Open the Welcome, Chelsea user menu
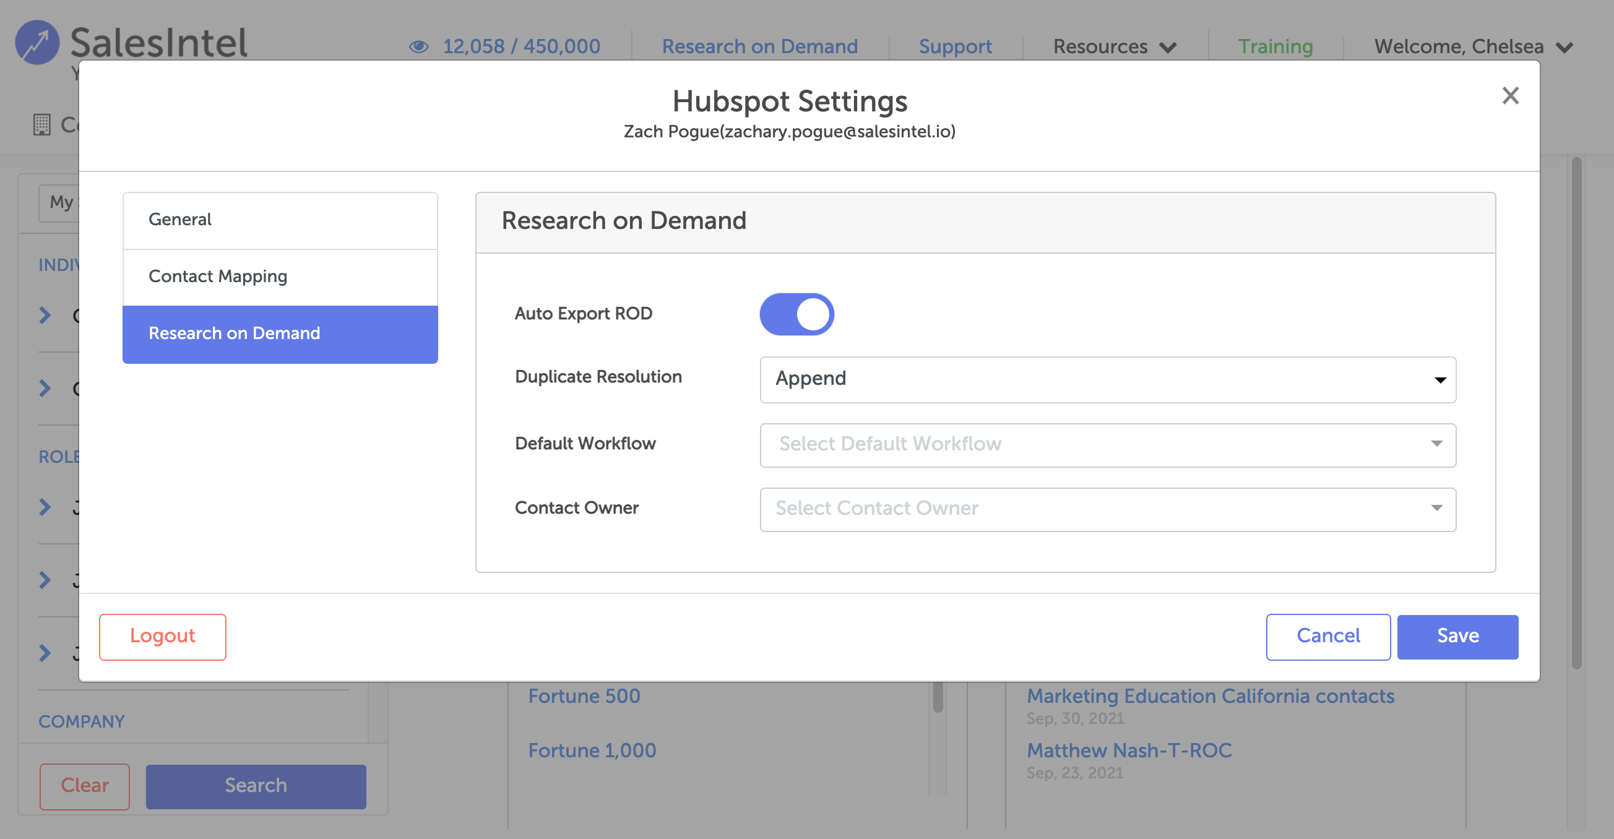1614x839 pixels. pyautogui.click(x=1473, y=46)
